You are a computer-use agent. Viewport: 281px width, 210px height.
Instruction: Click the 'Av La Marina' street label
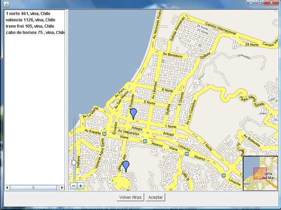click(x=91, y=112)
